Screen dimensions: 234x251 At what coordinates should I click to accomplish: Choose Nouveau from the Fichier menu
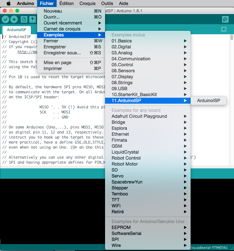71,11
